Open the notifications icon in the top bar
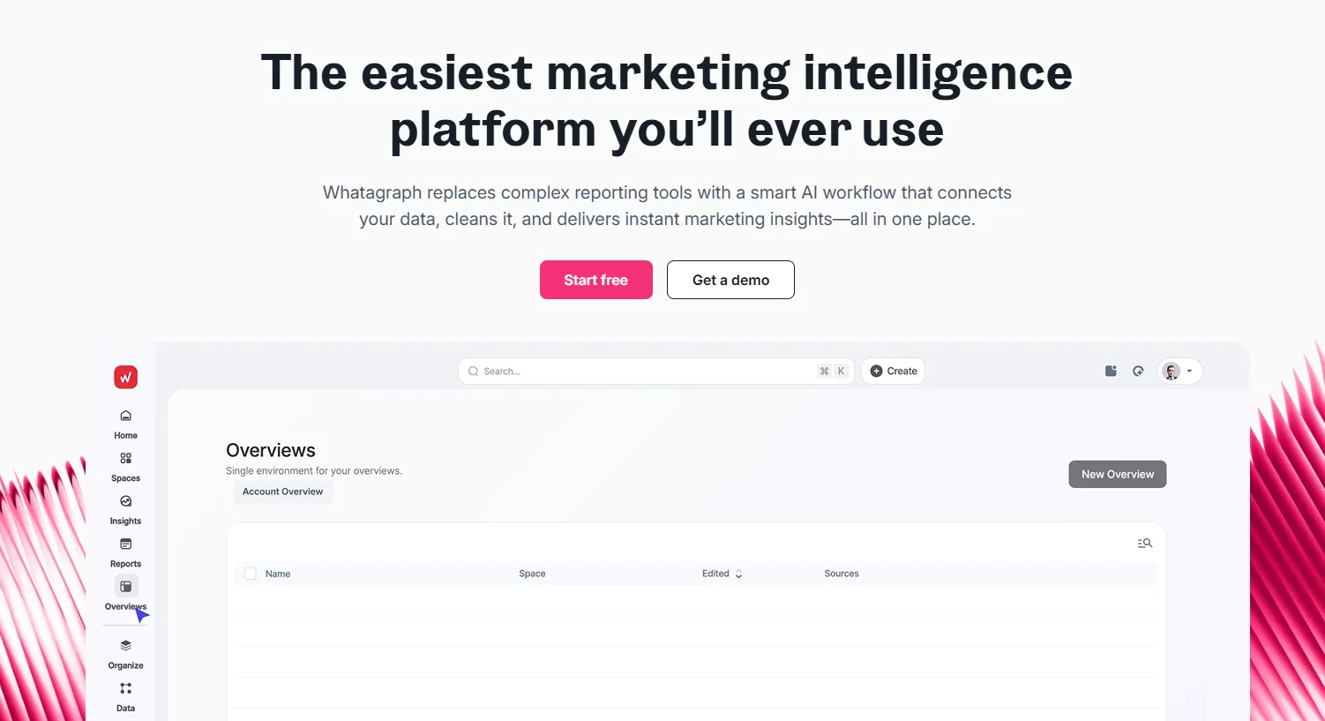 click(x=1110, y=371)
